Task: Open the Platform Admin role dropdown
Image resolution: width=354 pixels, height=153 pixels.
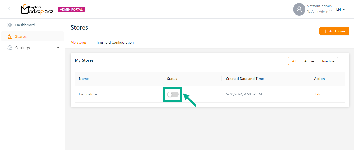Action: (x=319, y=12)
